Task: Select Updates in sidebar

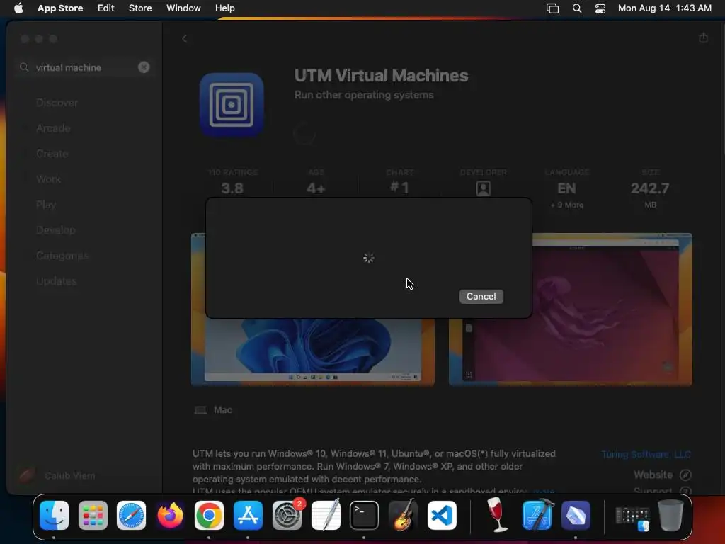Action: [57, 280]
